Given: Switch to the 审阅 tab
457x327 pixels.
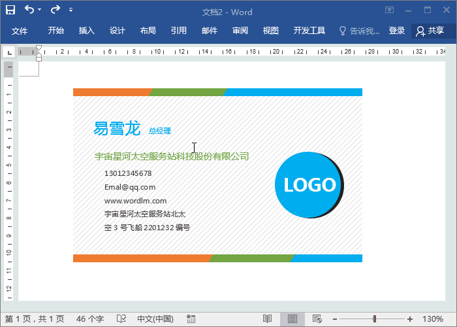Looking at the screenshot, I should [240, 31].
